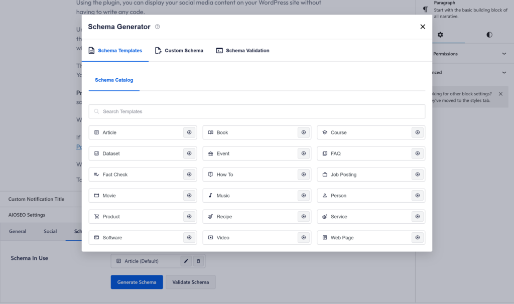Open the Schema Validation tab
The image size is (514, 304).
pos(243,51)
